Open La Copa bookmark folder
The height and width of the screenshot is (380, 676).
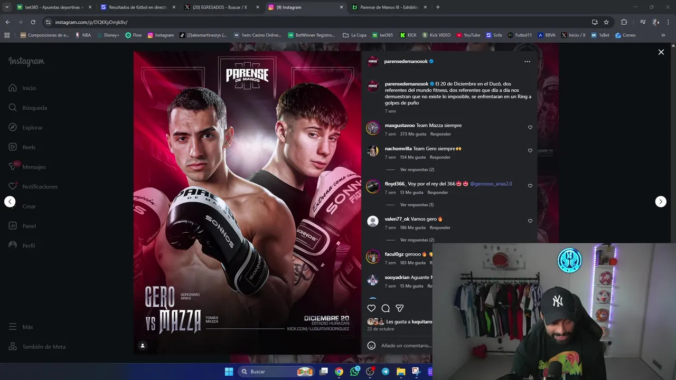pos(354,35)
